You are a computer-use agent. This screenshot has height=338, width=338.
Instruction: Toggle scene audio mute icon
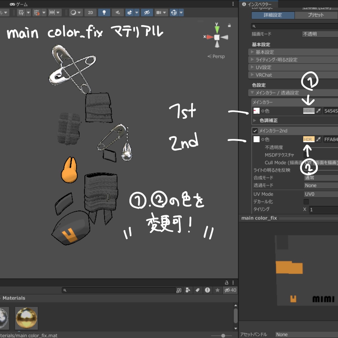pos(118,13)
